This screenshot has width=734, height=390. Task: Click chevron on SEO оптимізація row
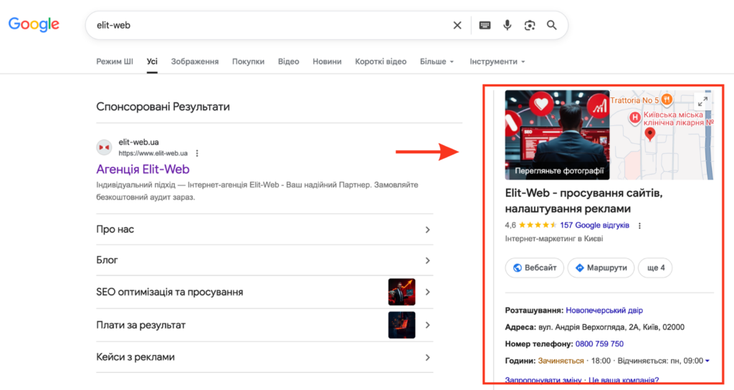(x=427, y=292)
